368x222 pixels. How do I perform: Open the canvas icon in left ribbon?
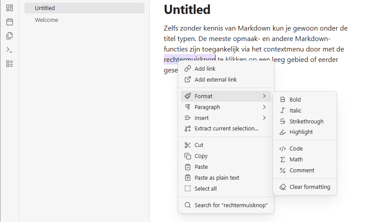pos(10,8)
